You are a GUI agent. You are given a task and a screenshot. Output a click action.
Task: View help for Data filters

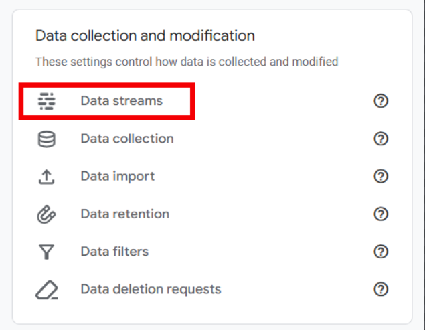point(381,252)
